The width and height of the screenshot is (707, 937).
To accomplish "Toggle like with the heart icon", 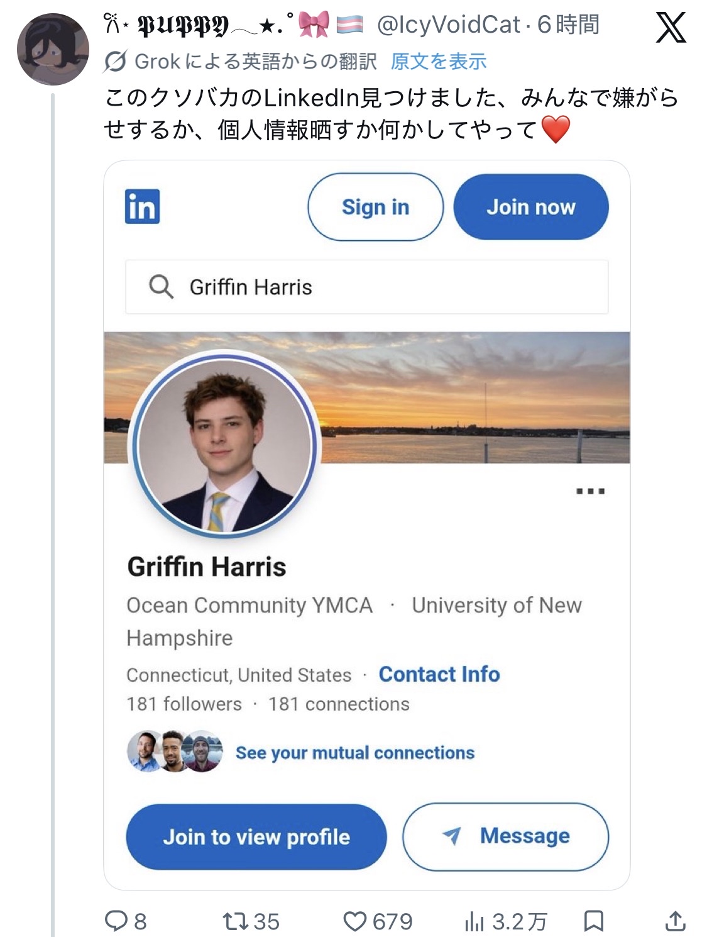I will click(x=355, y=921).
